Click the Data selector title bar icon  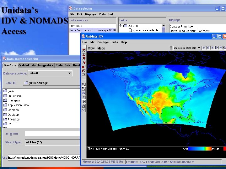tap(71, 8)
